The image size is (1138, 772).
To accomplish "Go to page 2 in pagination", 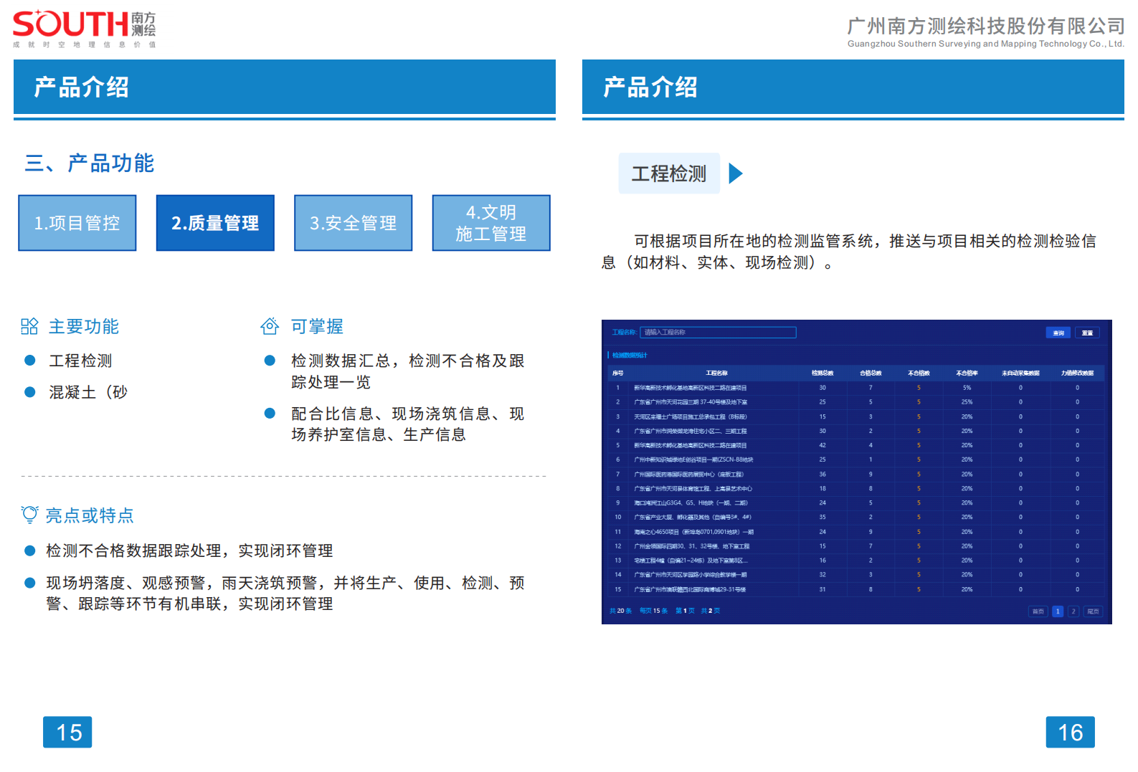I will pos(1073,611).
